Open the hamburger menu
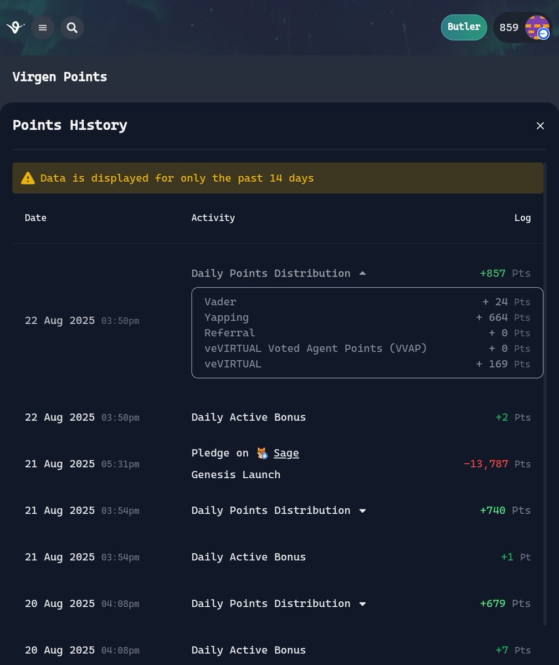This screenshot has height=665, width=559. pos(43,27)
